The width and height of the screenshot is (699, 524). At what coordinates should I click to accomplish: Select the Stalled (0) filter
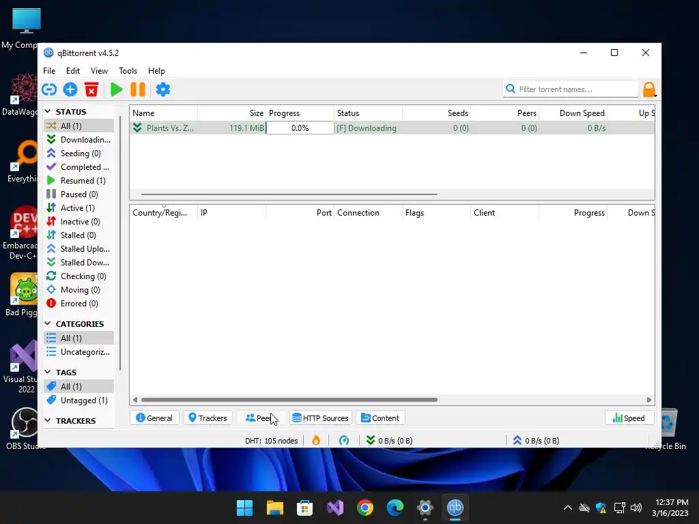pos(79,235)
